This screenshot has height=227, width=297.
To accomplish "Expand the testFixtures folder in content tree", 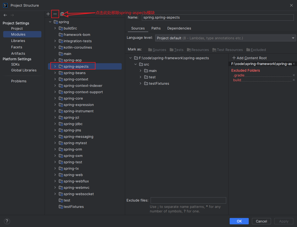I will tap(141, 83).
